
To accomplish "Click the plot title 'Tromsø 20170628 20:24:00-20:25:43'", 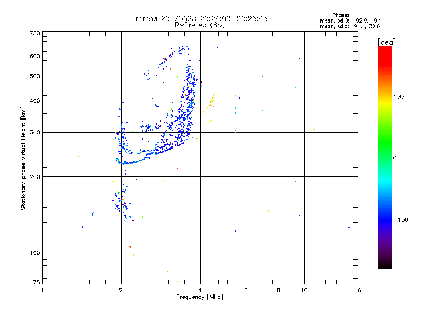I will pos(199,18).
